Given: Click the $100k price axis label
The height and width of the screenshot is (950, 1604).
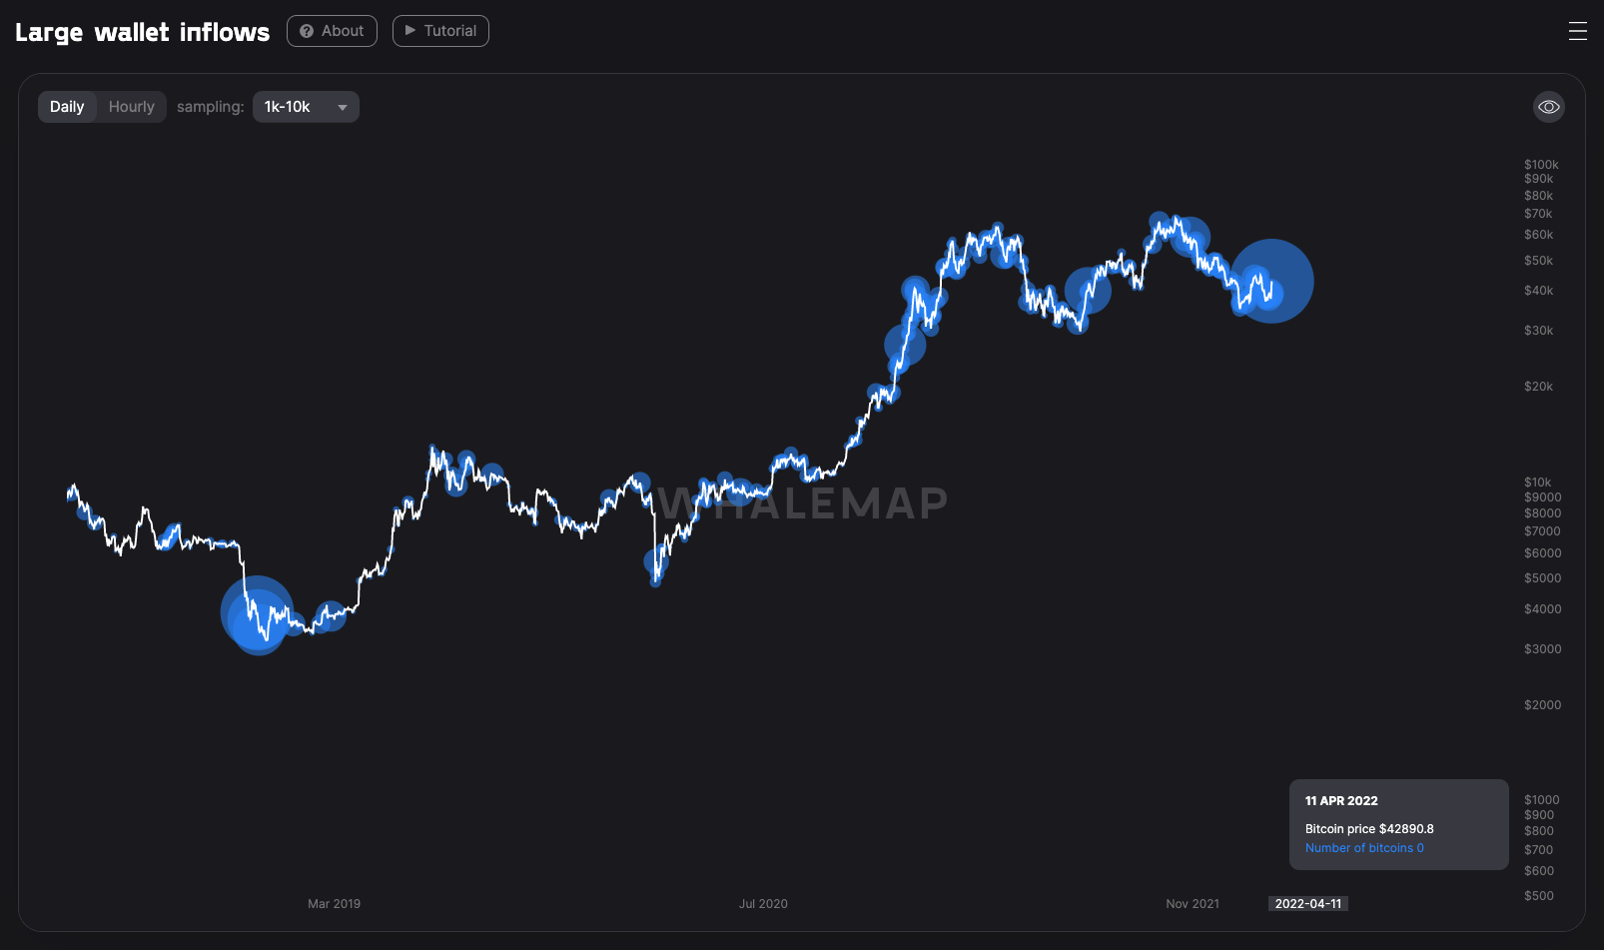Looking at the screenshot, I should (1540, 165).
